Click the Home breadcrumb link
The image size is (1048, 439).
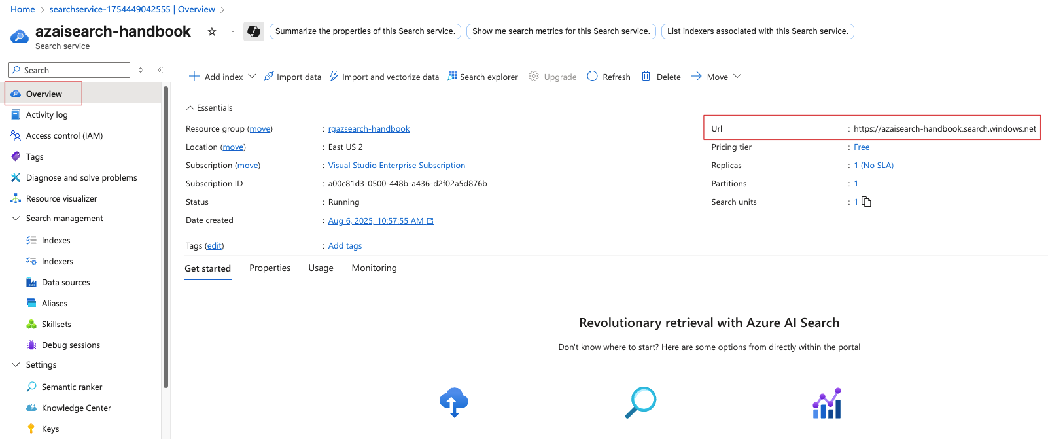pyautogui.click(x=23, y=9)
